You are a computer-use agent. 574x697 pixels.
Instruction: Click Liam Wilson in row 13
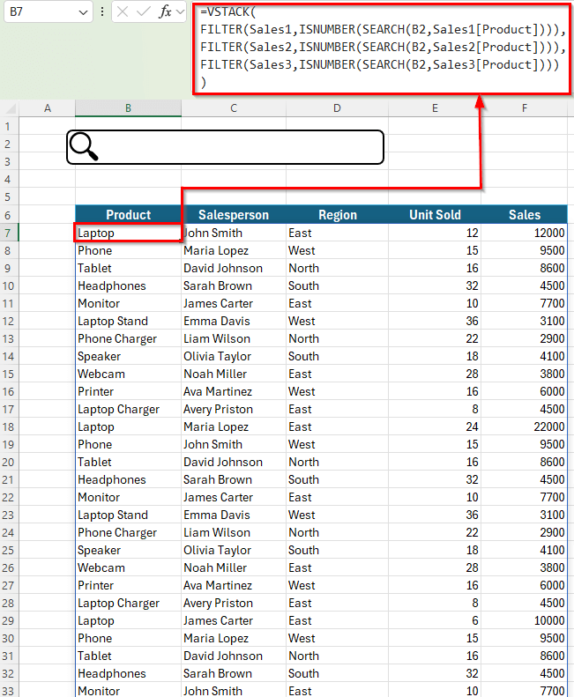(x=234, y=338)
